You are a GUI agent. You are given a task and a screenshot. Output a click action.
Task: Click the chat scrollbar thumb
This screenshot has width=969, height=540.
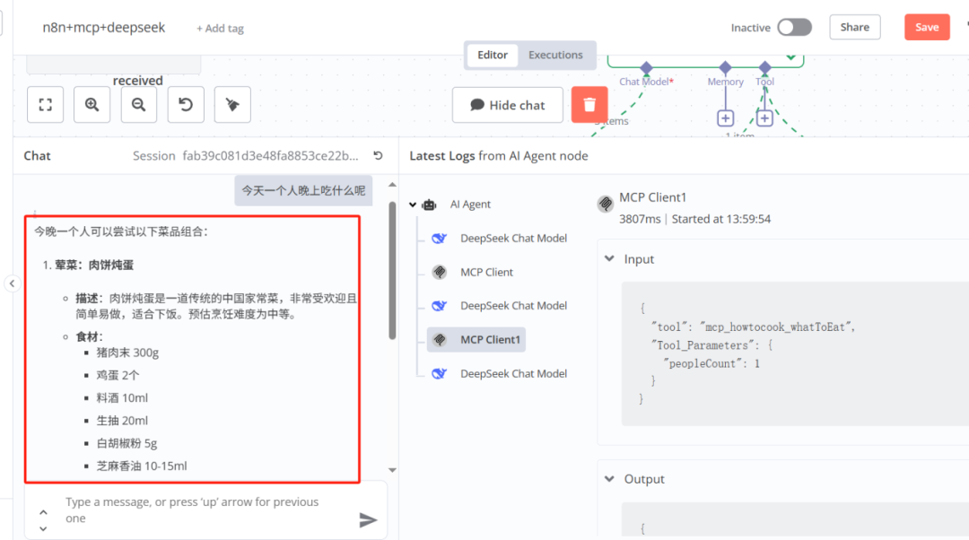[x=392, y=271]
